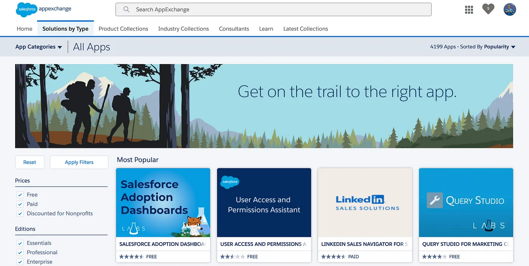Click the Salesforce Adoption Dashboards thumbnail

[163, 203]
